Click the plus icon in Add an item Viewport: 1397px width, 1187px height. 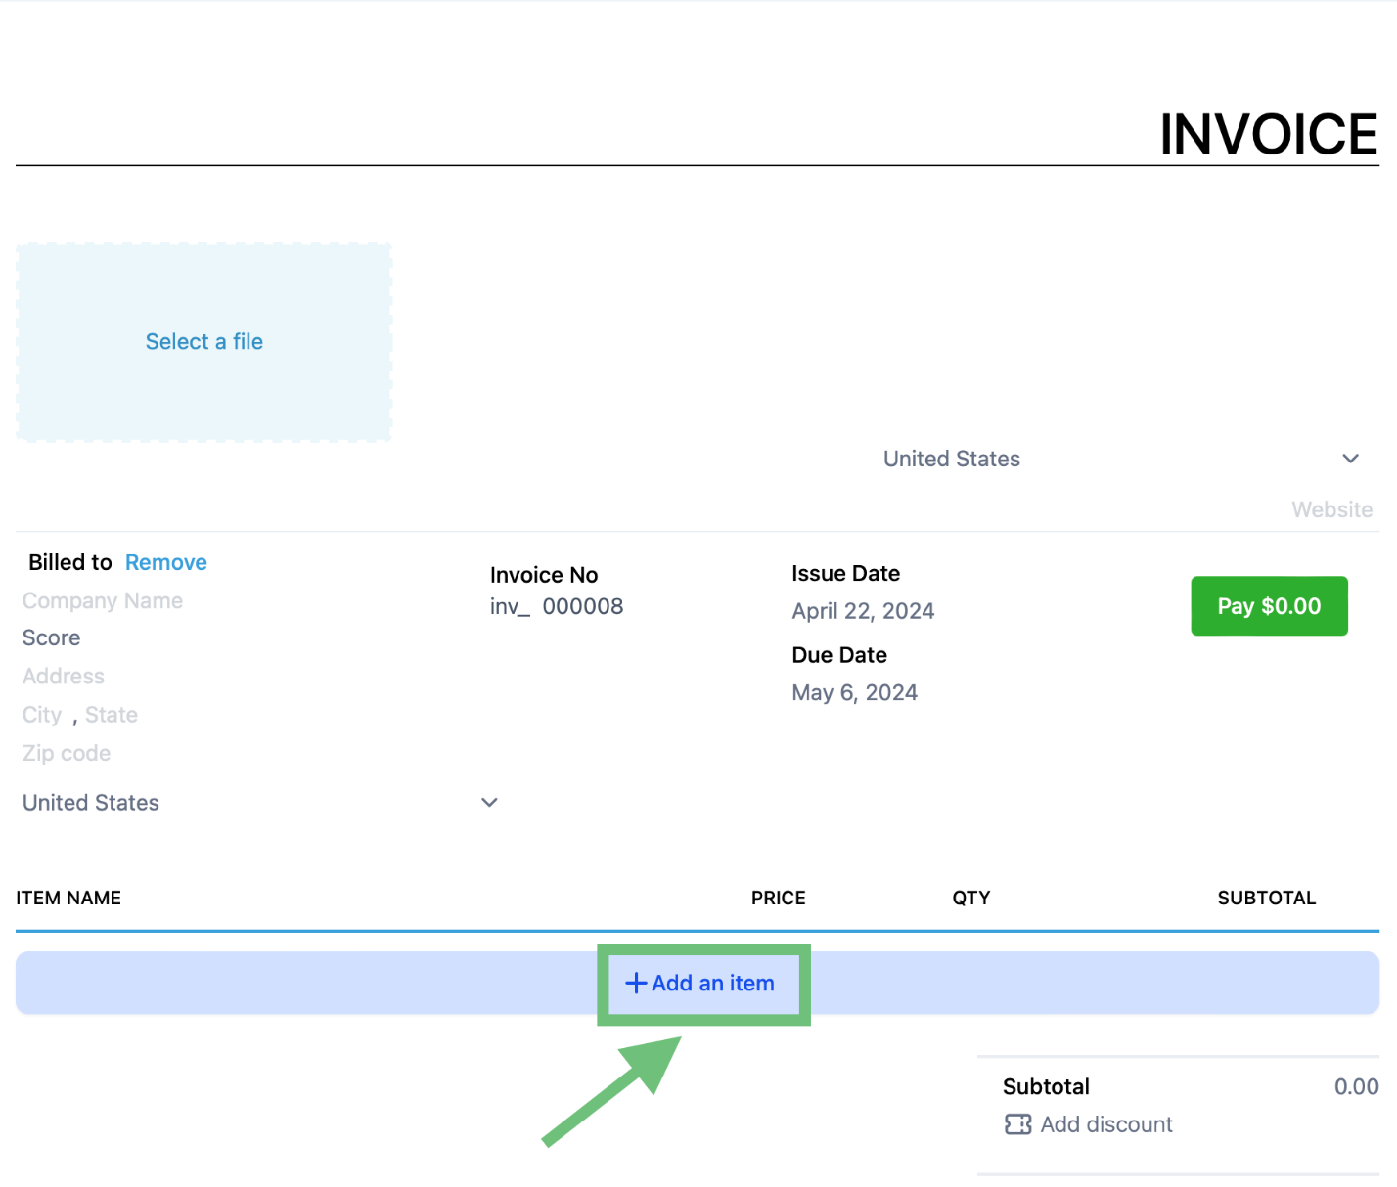(x=636, y=983)
